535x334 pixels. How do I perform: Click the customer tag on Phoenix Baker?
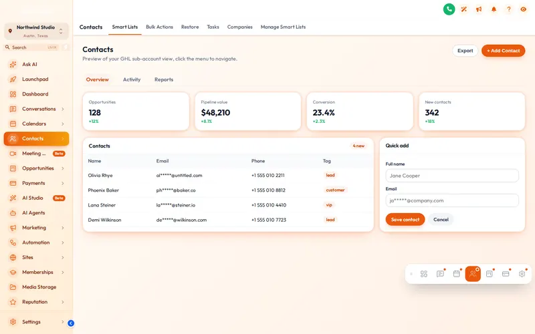(x=335, y=190)
